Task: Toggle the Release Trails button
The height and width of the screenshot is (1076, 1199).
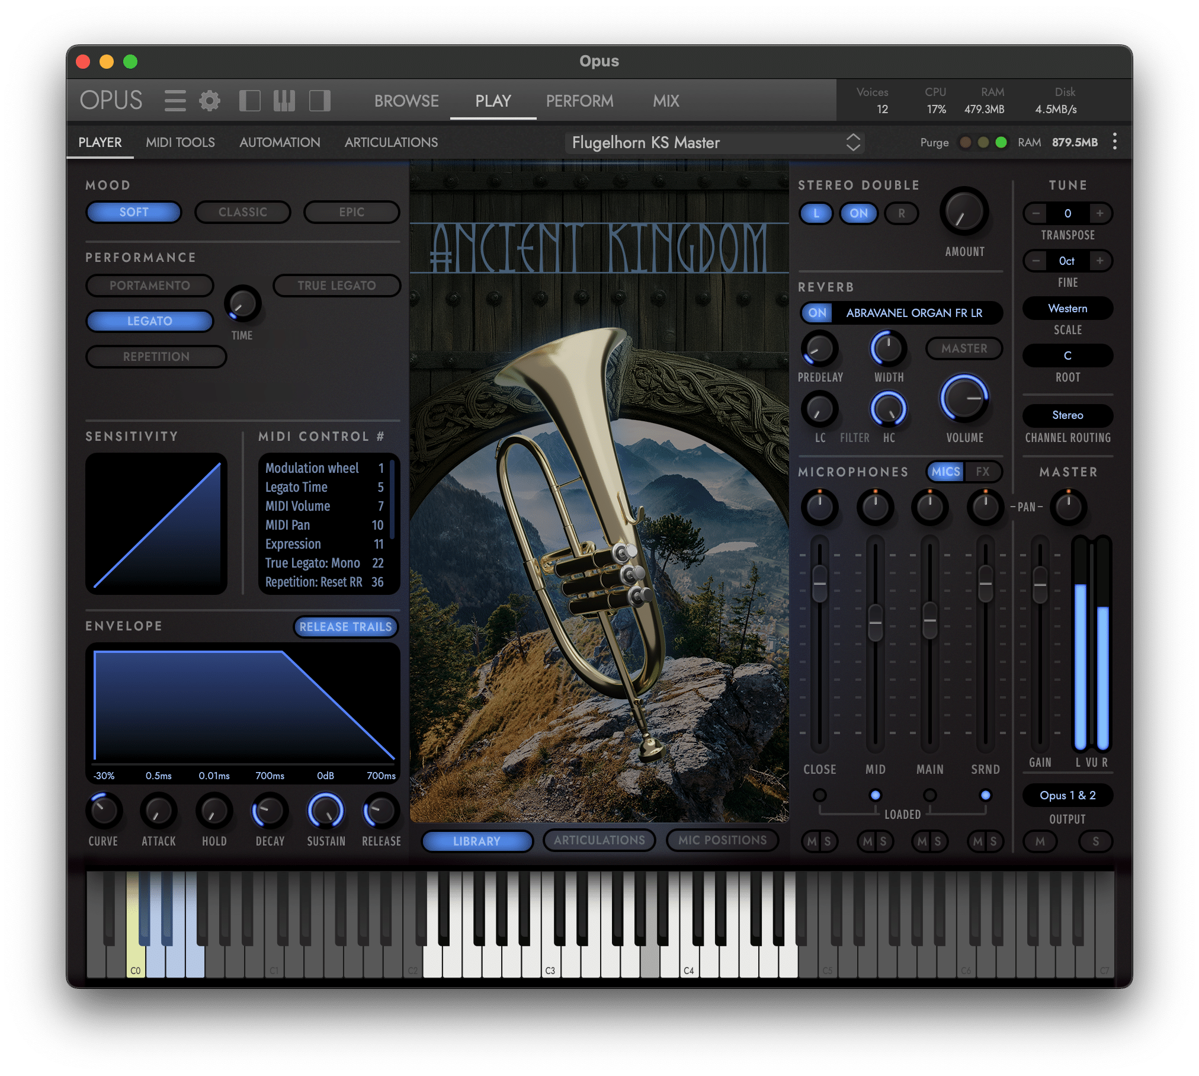Action: (345, 627)
